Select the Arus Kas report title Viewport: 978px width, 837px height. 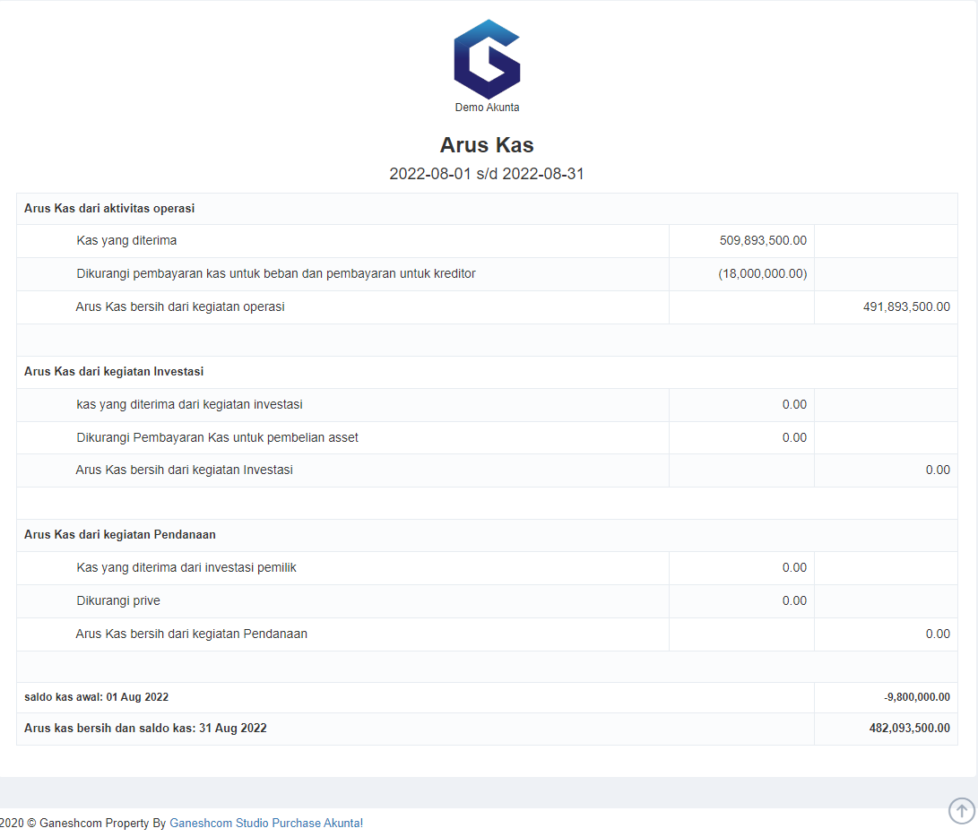point(487,144)
